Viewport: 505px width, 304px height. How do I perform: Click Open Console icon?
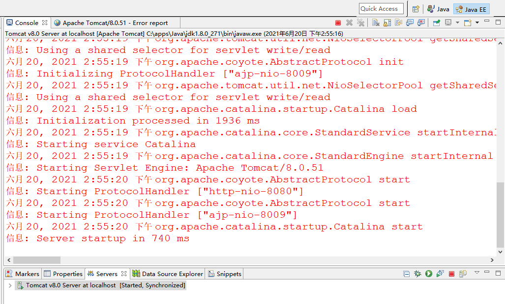click(x=468, y=23)
